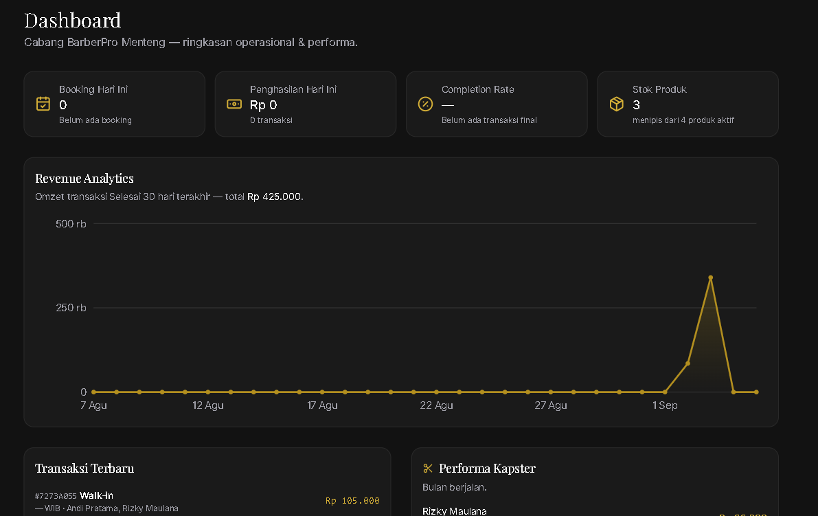This screenshot has height=516, width=818.
Task: Click the 12 Agu axis label
Action: pos(208,405)
